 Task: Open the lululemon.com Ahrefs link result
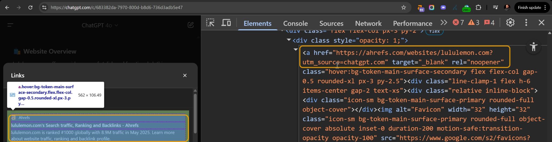[x=75, y=125]
